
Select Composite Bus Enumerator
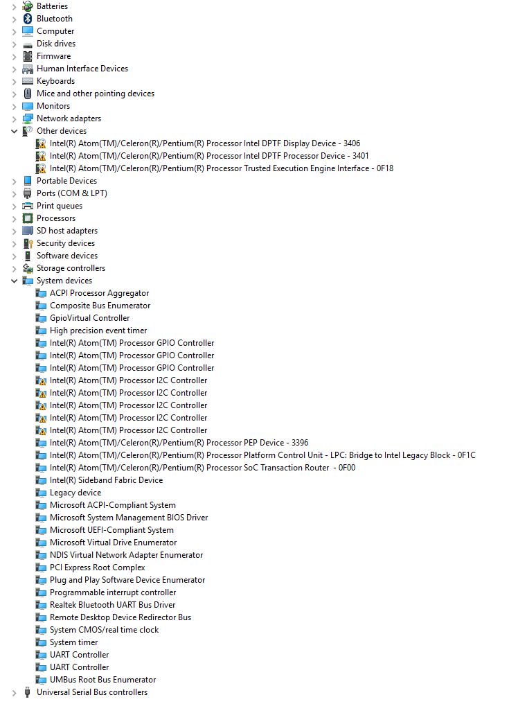100,306
